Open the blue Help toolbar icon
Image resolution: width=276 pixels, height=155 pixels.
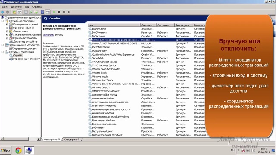pos(42,12)
